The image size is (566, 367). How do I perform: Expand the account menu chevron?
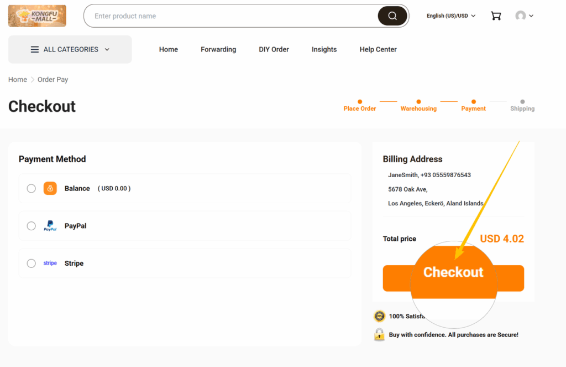[531, 16]
